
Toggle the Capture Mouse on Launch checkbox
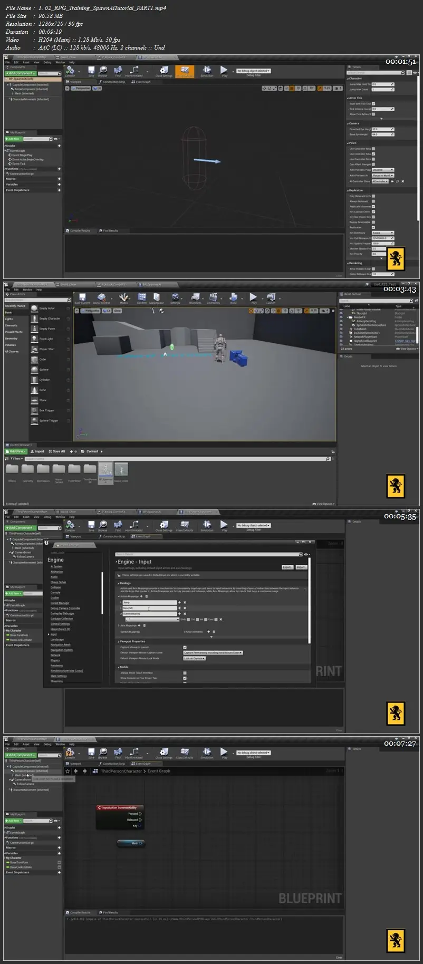185,647
